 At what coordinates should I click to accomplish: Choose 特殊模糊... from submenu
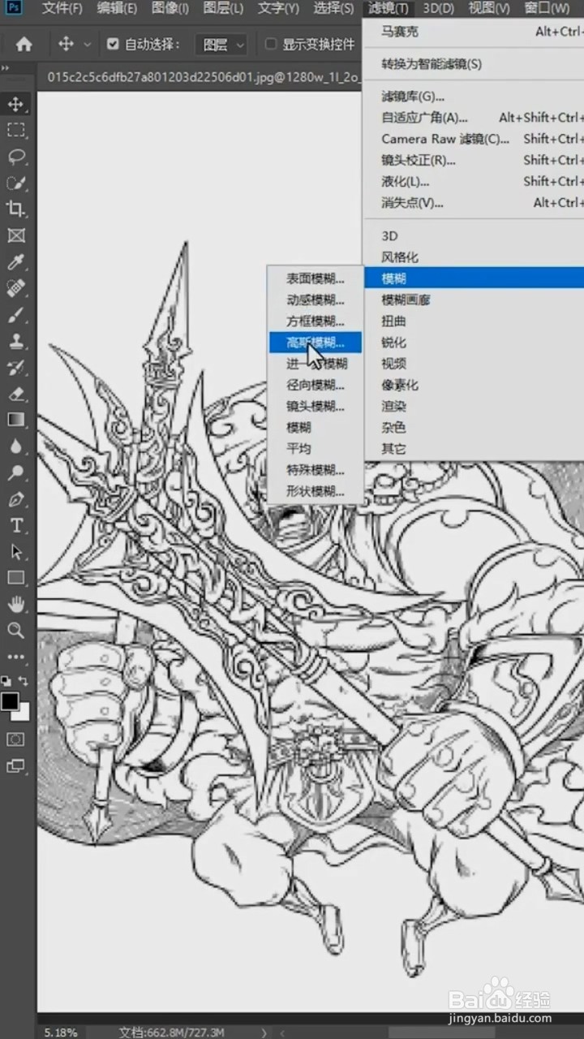(316, 470)
